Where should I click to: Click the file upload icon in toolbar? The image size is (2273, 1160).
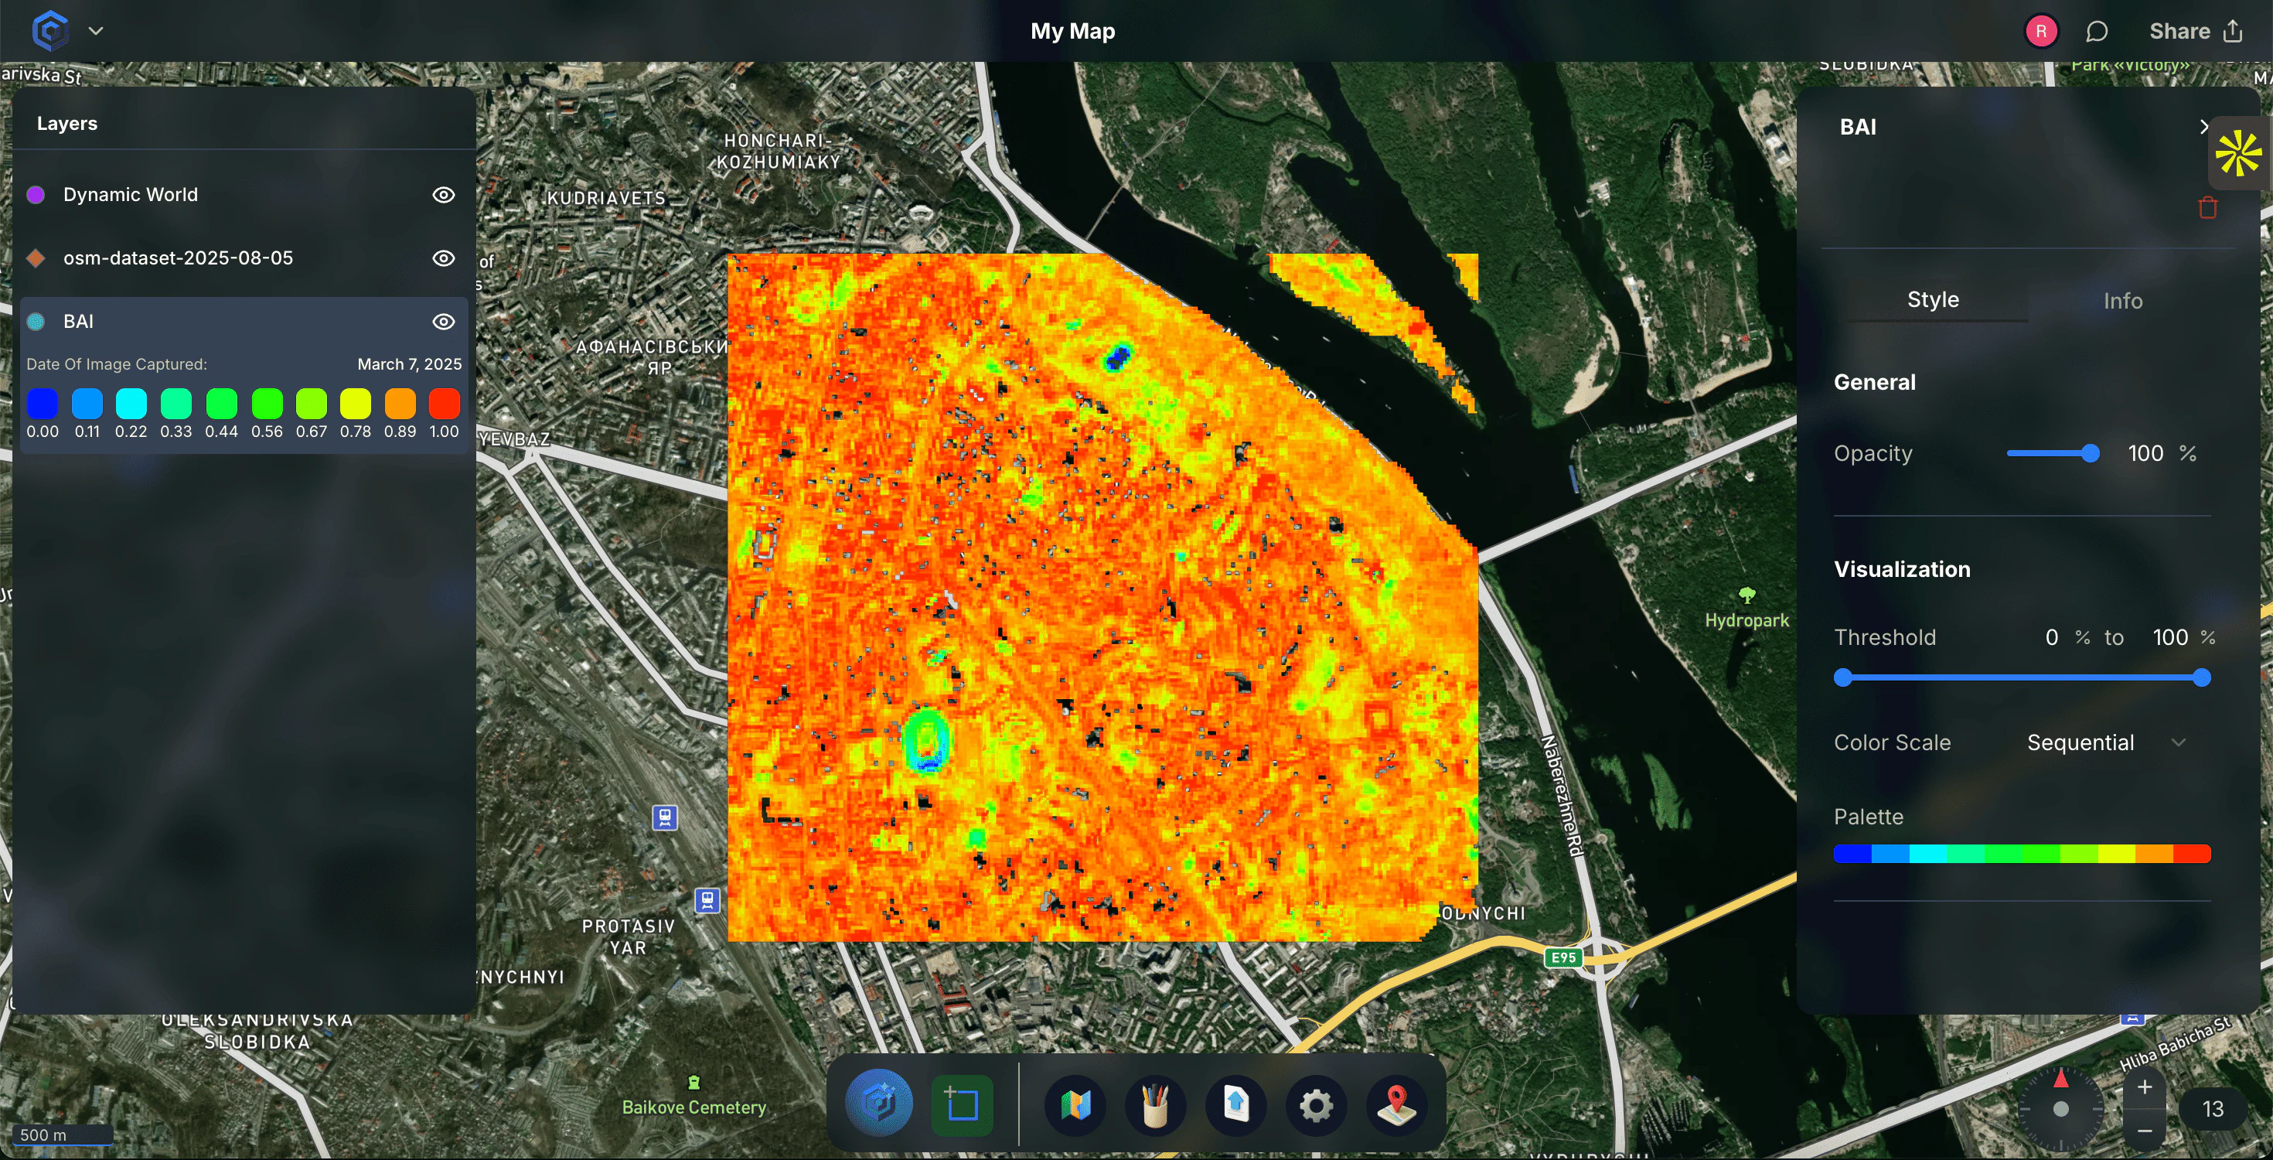(1235, 1104)
